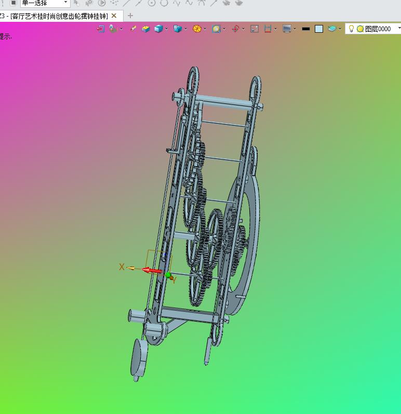This screenshot has height=414, width=401.
Task: Click the gray square frame icon
Action: point(255,29)
